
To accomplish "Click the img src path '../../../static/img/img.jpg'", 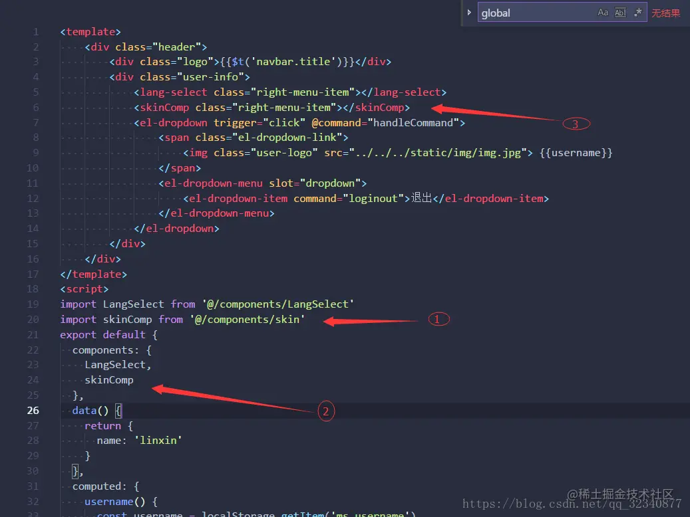I will (438, 153).
